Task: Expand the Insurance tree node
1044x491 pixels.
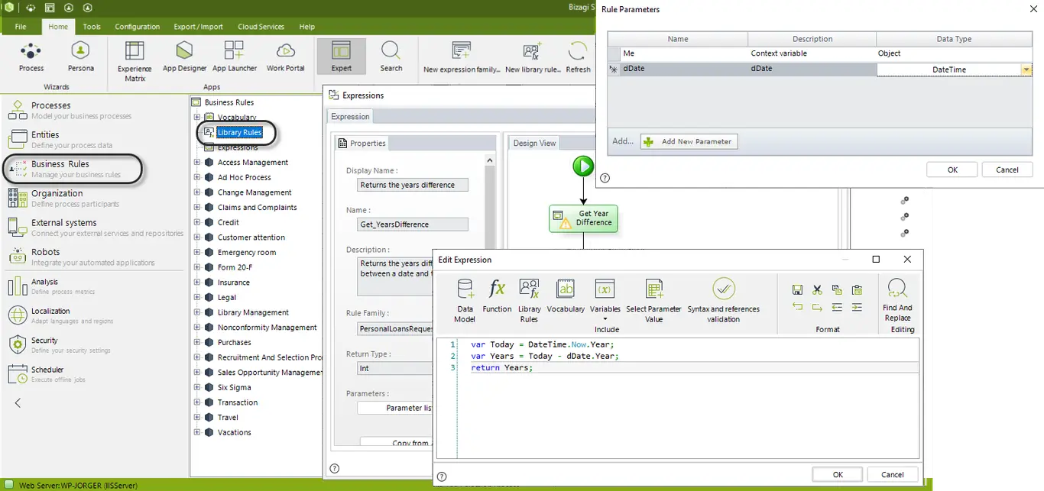Action: point(197,283)
